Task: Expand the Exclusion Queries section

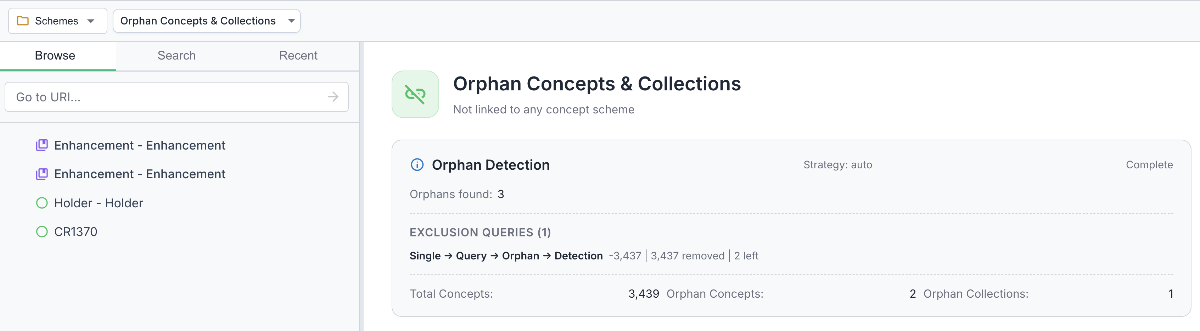Action: click(x=480, y=232)
